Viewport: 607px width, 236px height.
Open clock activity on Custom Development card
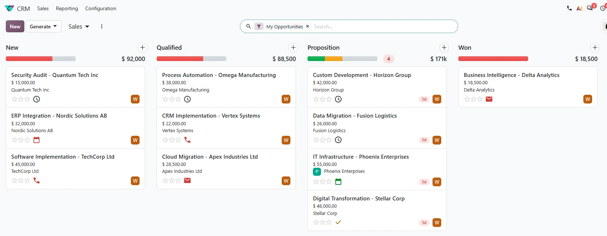(338, 99)
